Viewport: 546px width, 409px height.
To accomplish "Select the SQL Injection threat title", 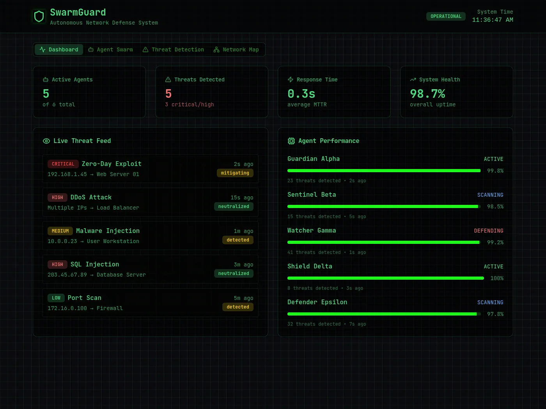I will tap(95, 264).
